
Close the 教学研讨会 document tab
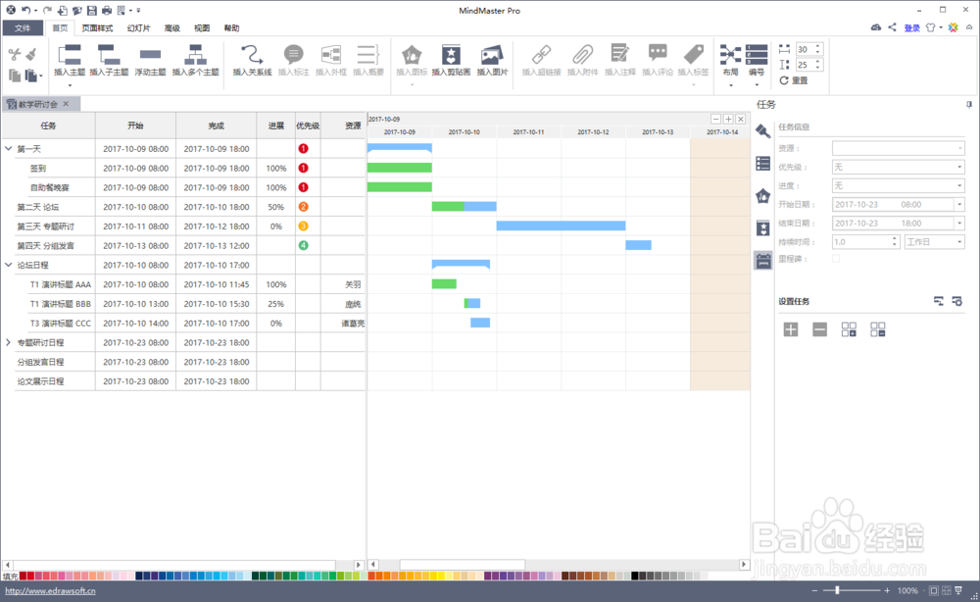(66, 104)
